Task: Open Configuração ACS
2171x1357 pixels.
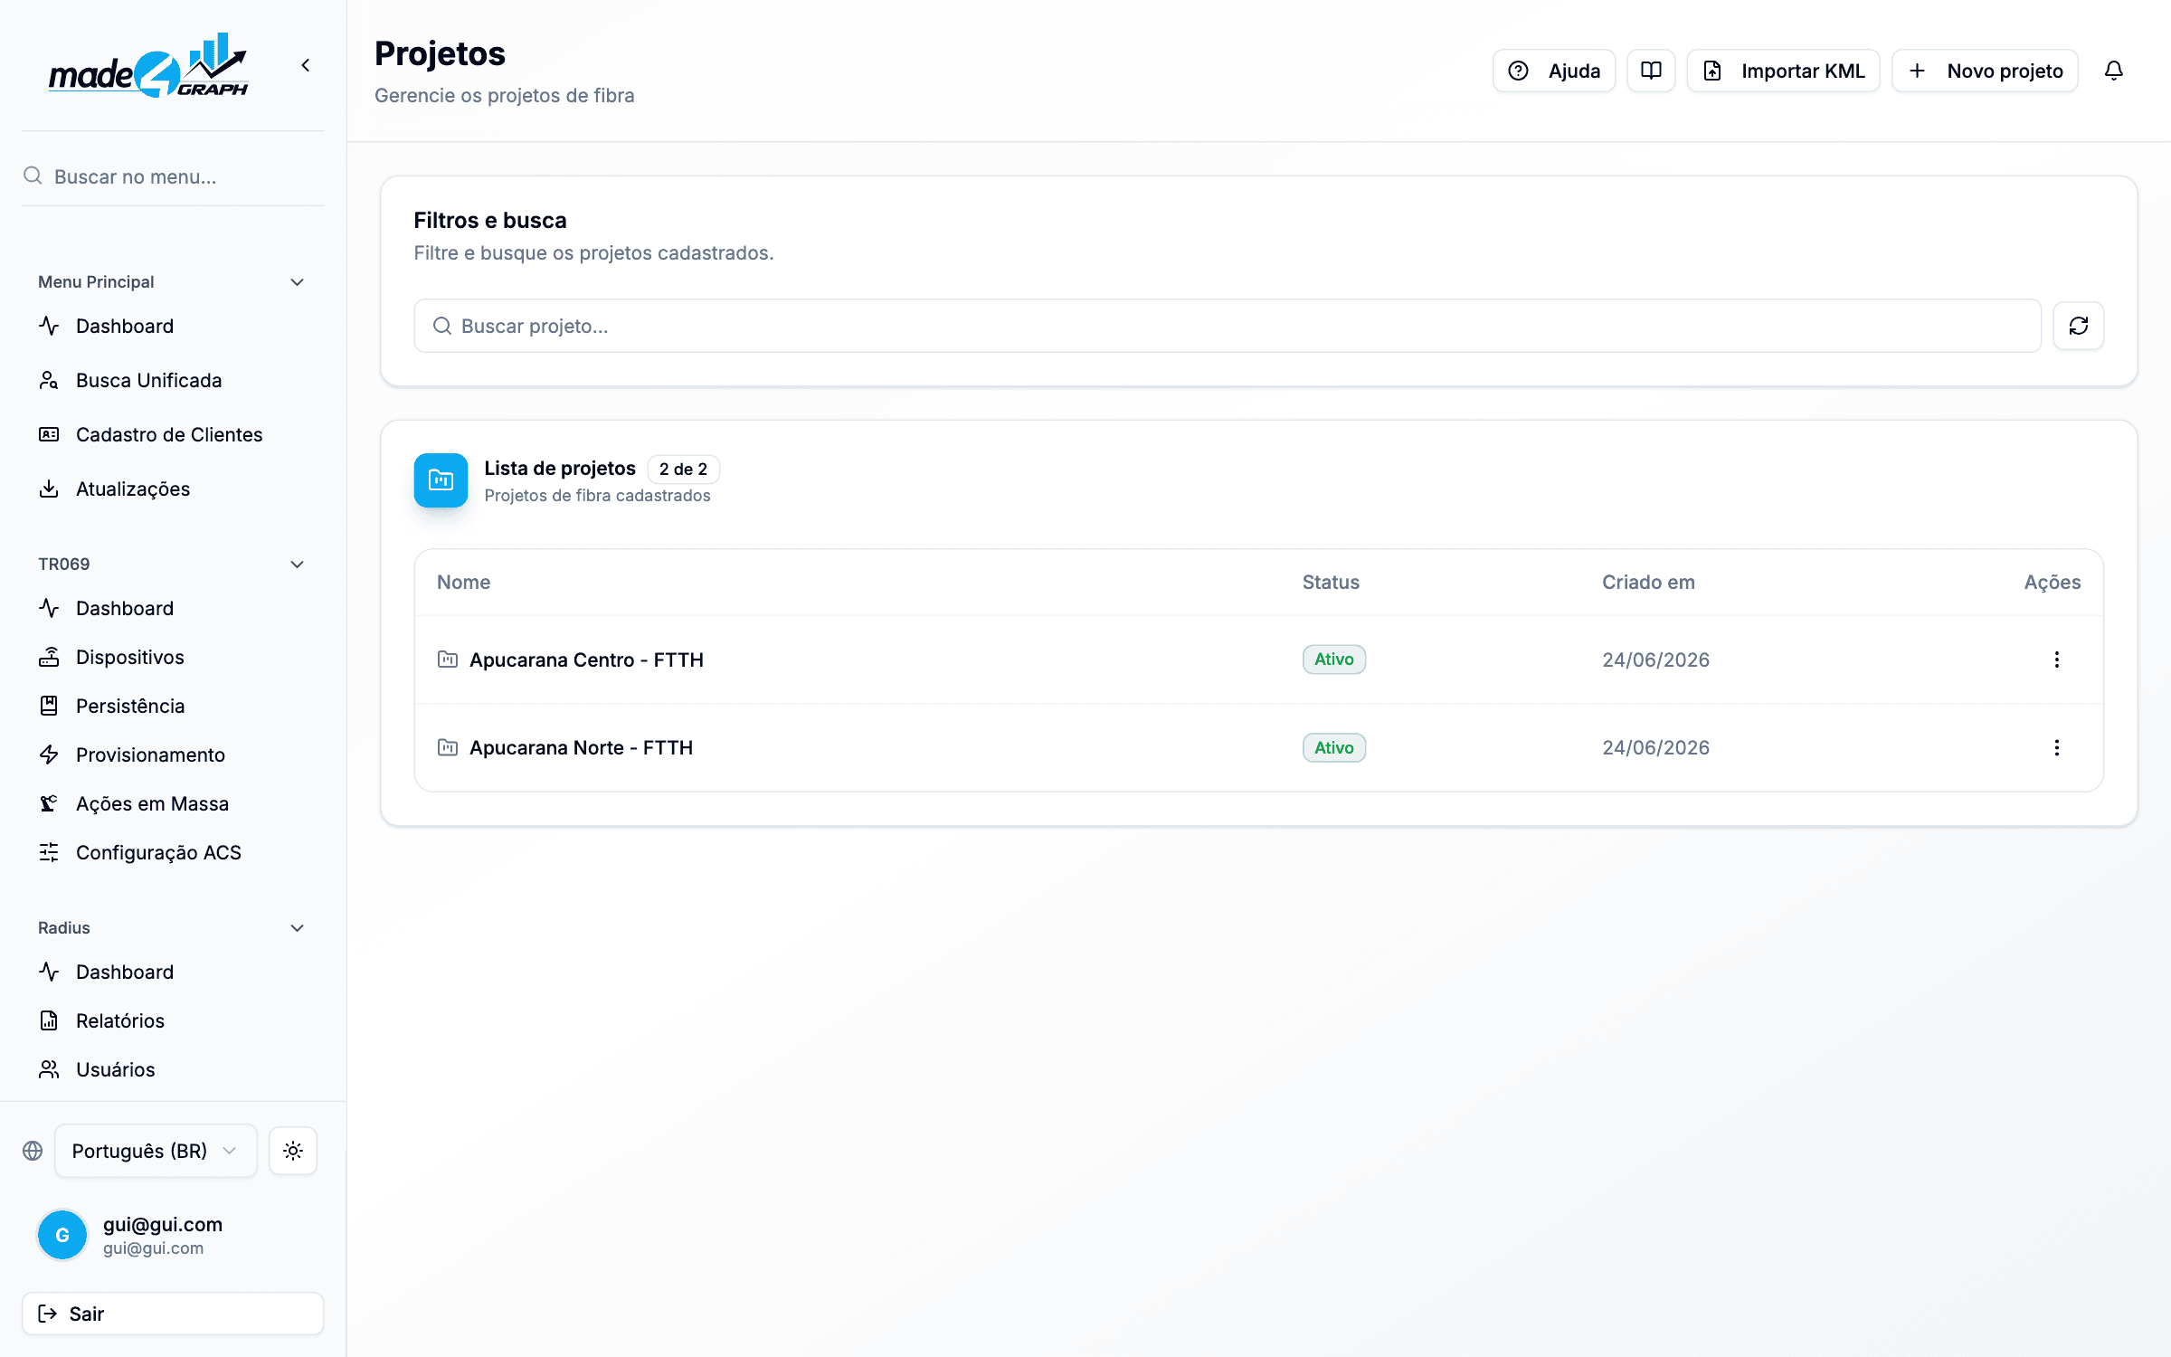Action: pyautogui.click(x=172, y=852)
